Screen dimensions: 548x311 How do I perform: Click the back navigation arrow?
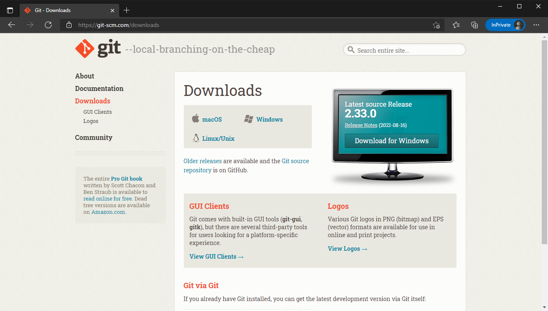coord(12,25)
